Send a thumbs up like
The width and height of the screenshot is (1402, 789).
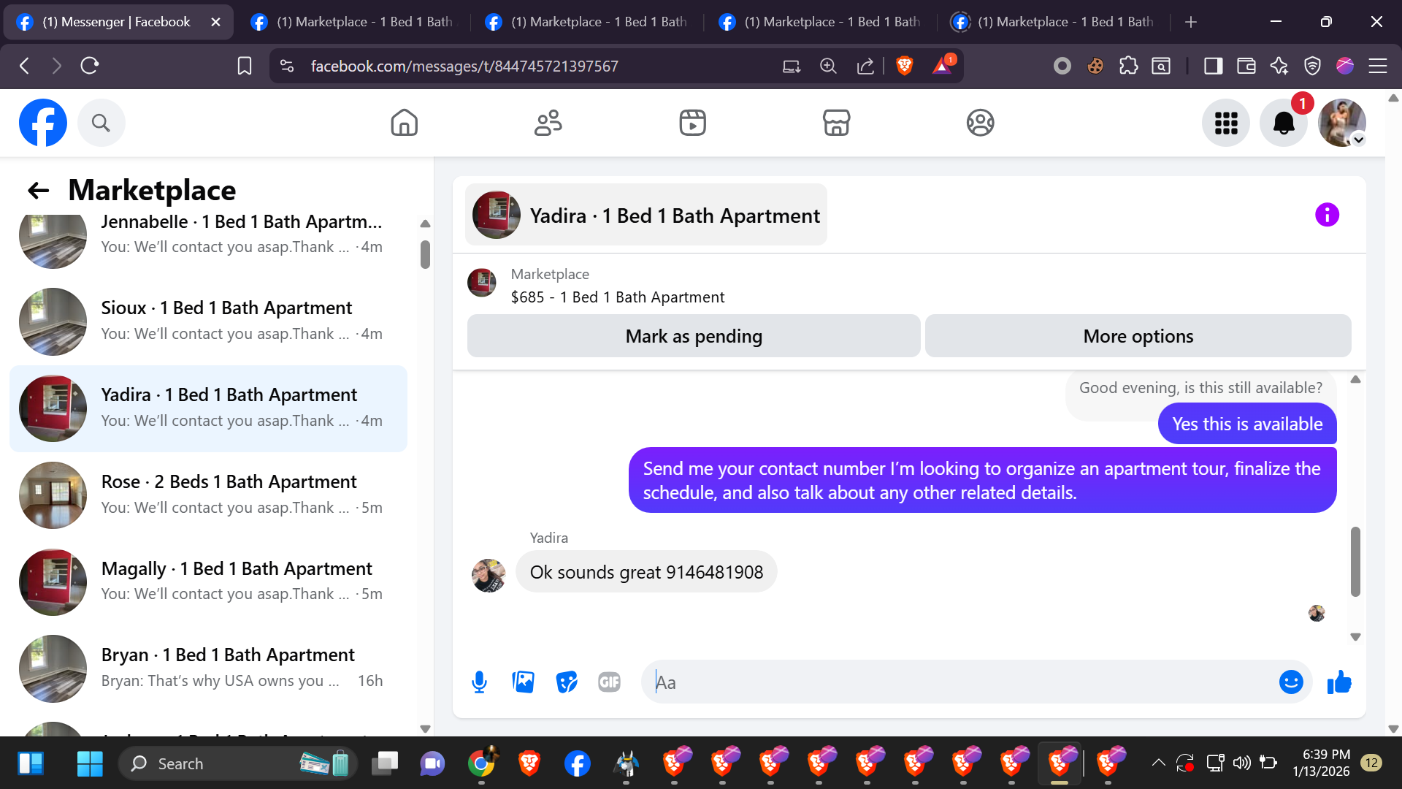coord(1339,682)
